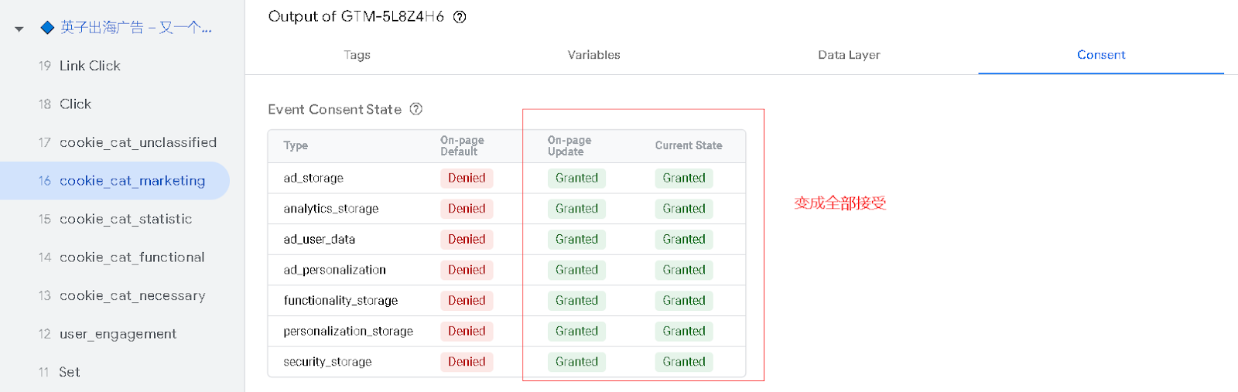Collapse the container event tree arrow
Image resolution: width=1238 pixels, height=392 pixels.
click(x=19, y=29)
